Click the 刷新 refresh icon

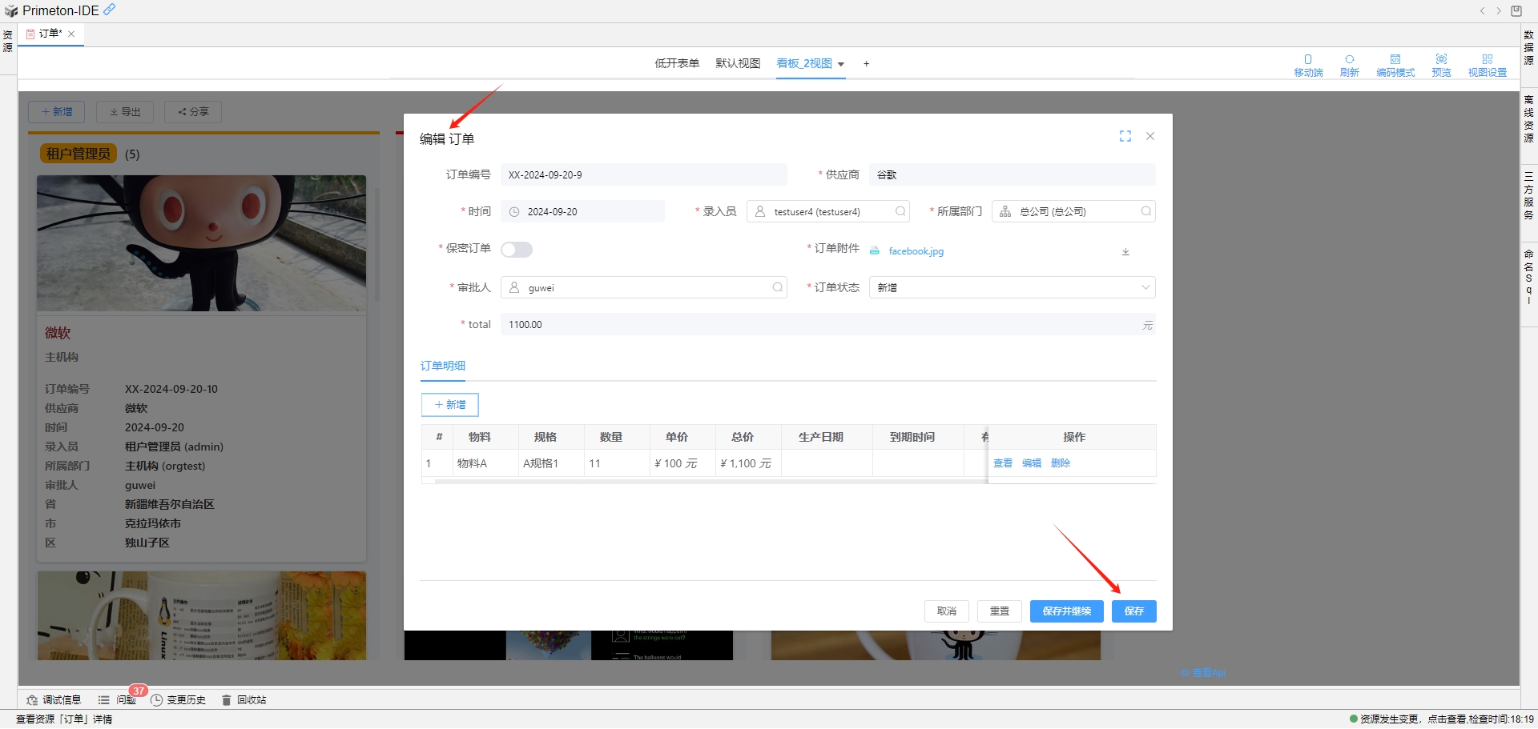point(1349,65)
